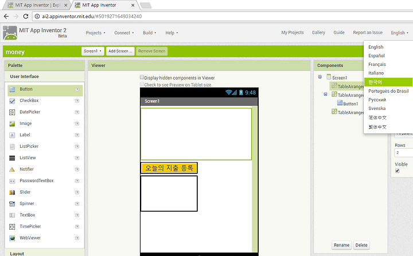
Task: Open help for DatePicker component
Action: click(x=77, y=112)
